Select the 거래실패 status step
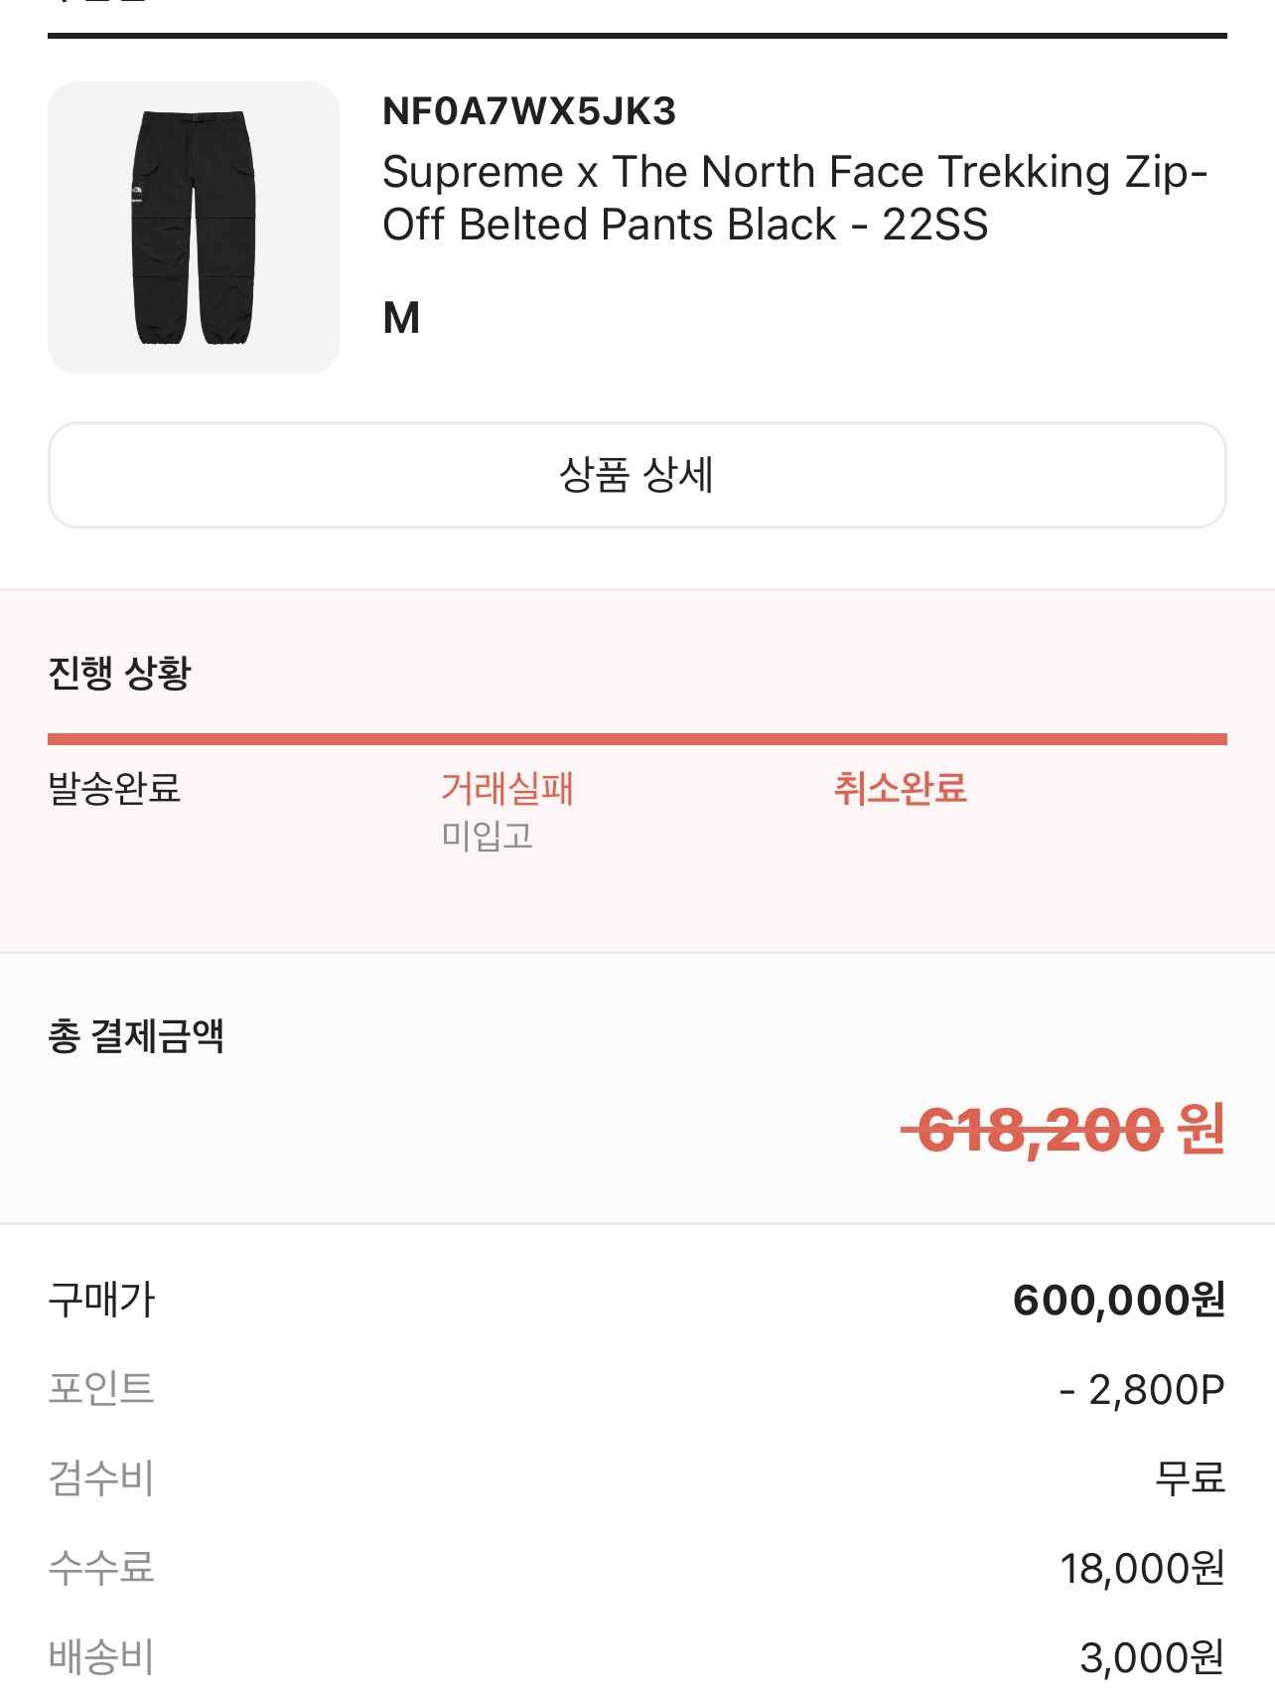This screenshot has height=1702, width=1275. pyautogui.click(x=506, y=789)
